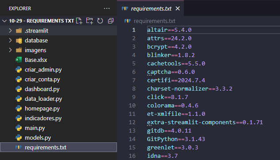Screen dimensions: 280x160
Task: Place cursor on charset-normalizer==3.3.2 line
Action: [x=190, y=88]
